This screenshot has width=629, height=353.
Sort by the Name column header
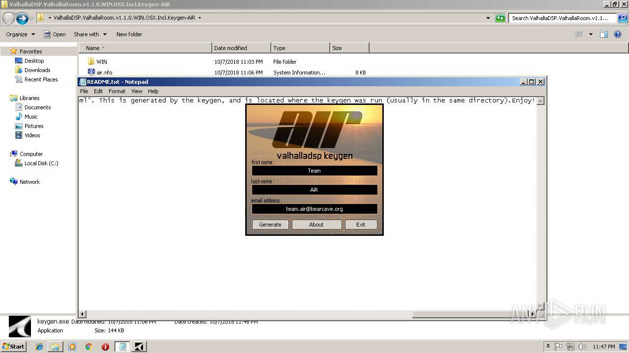pyautogui.click(x=145, y=48)
